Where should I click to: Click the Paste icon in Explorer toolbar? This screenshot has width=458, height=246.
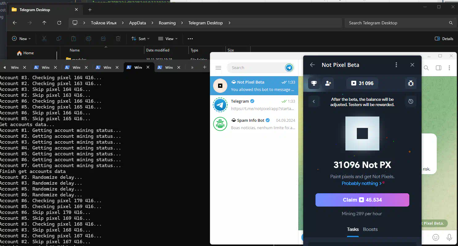(x=74, y=39)
